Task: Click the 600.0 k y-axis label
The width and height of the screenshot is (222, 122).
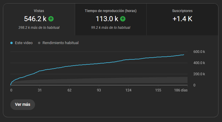Action: [x=199, y=52]
